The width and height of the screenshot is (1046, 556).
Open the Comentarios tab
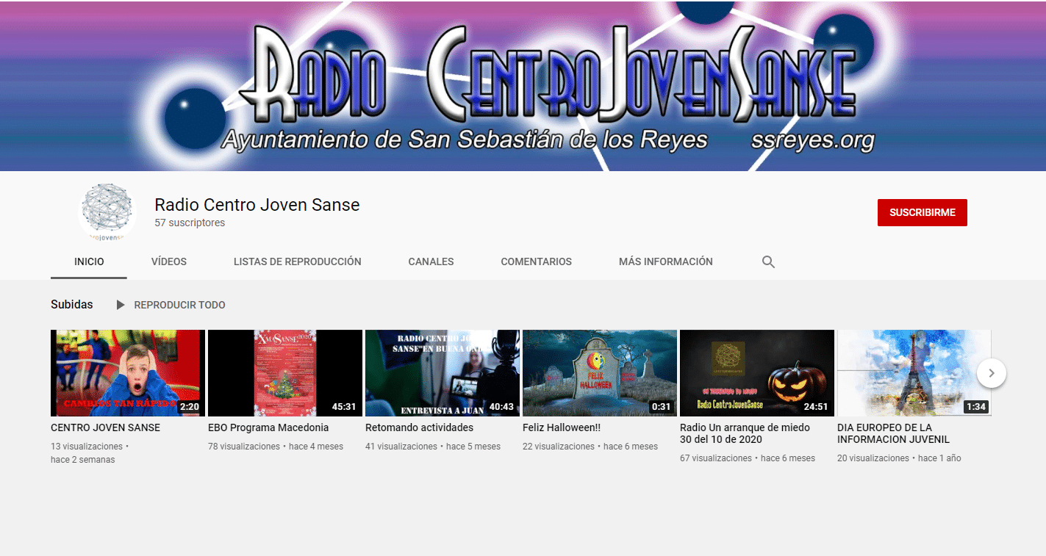point(536,261)
